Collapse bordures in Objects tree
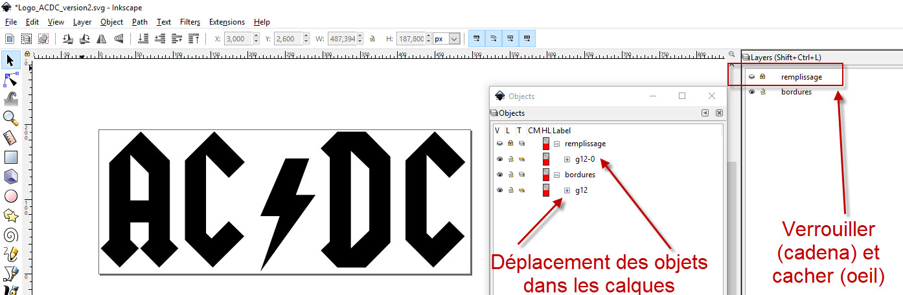903x295 pixels. tap(556, 175)
